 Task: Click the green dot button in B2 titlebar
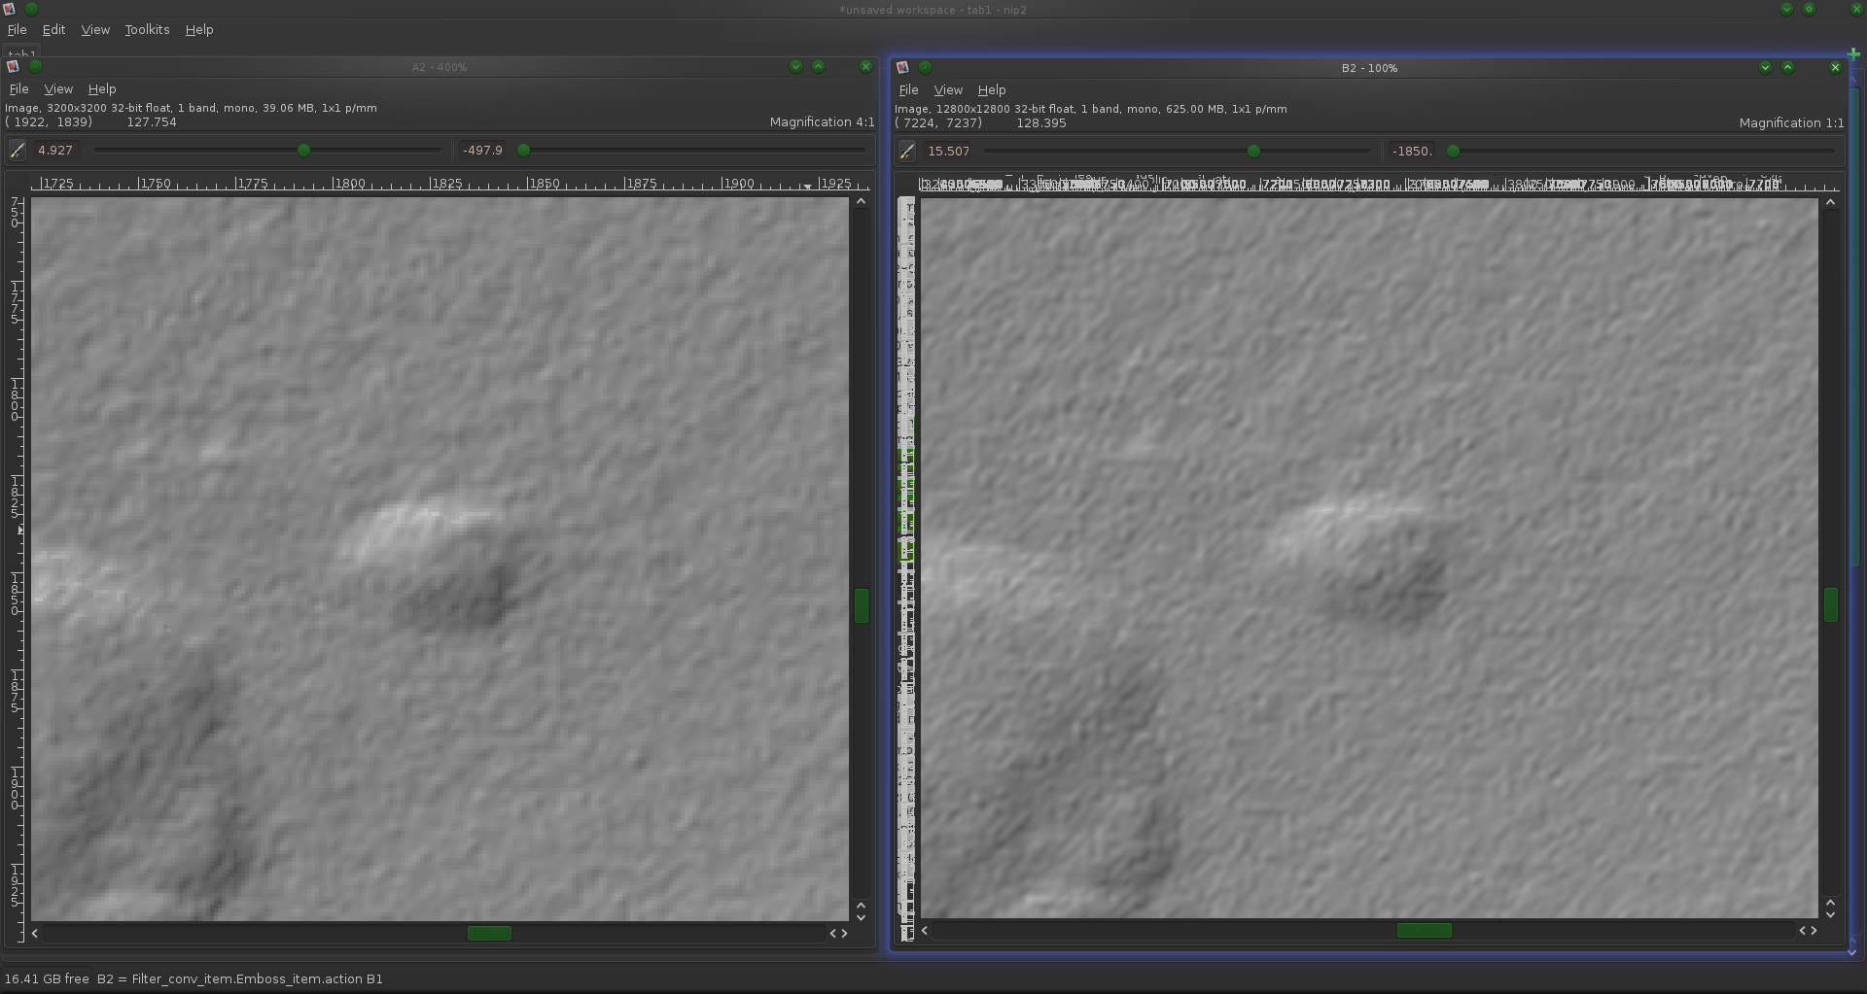[x=925, y=67]
